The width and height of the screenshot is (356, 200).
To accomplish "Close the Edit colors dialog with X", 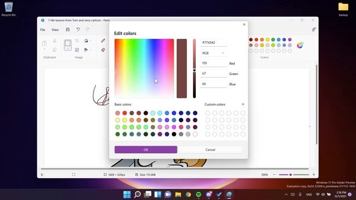I will pos(244,24).
